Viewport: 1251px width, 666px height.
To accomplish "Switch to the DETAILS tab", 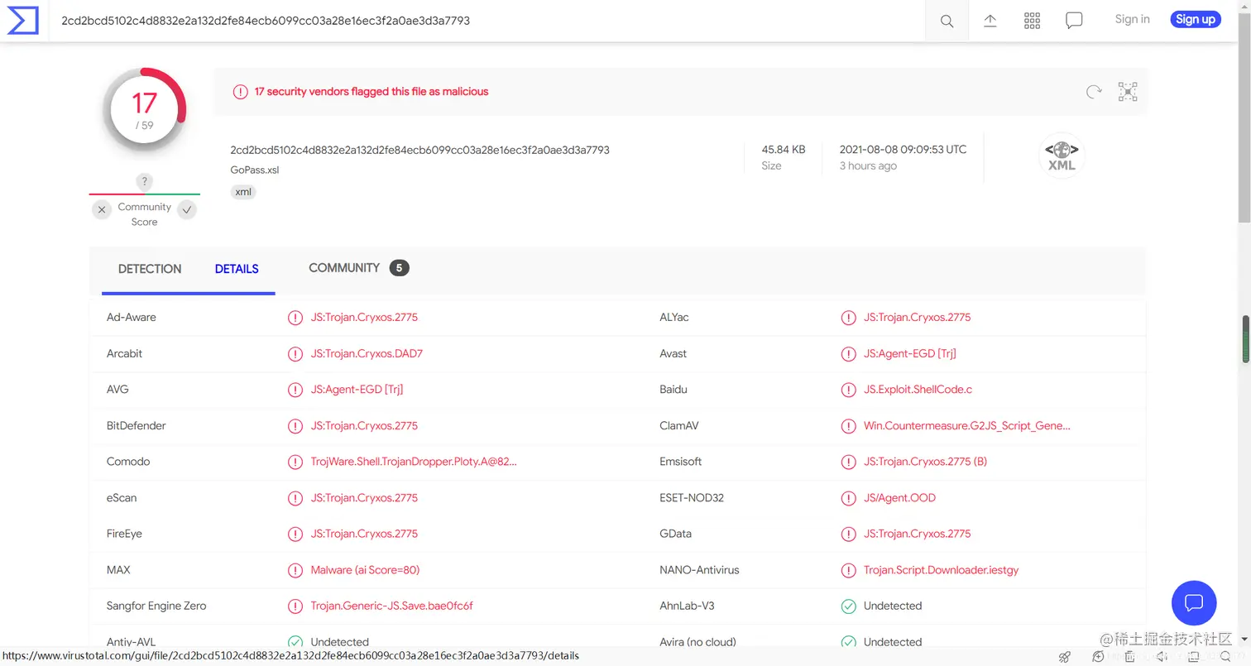I will (237, 269).
